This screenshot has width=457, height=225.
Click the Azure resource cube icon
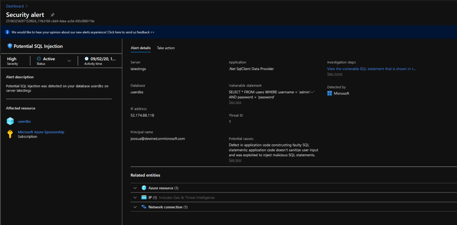point(144,188)
